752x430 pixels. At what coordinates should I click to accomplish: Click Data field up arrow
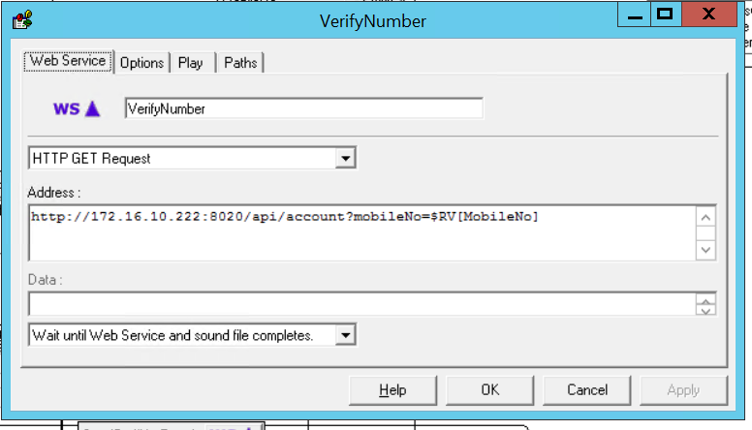706,299
